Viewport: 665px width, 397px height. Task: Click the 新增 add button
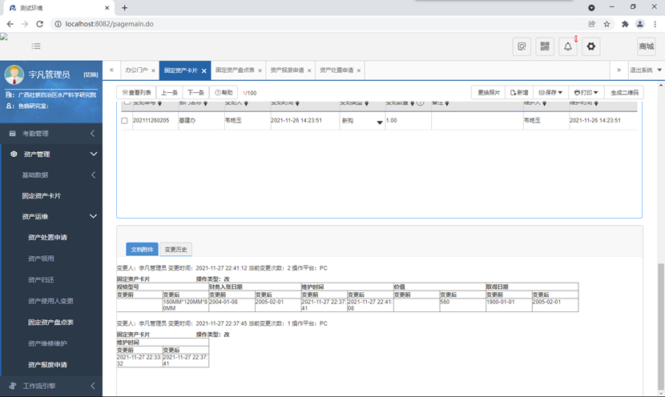pos(519,92)
